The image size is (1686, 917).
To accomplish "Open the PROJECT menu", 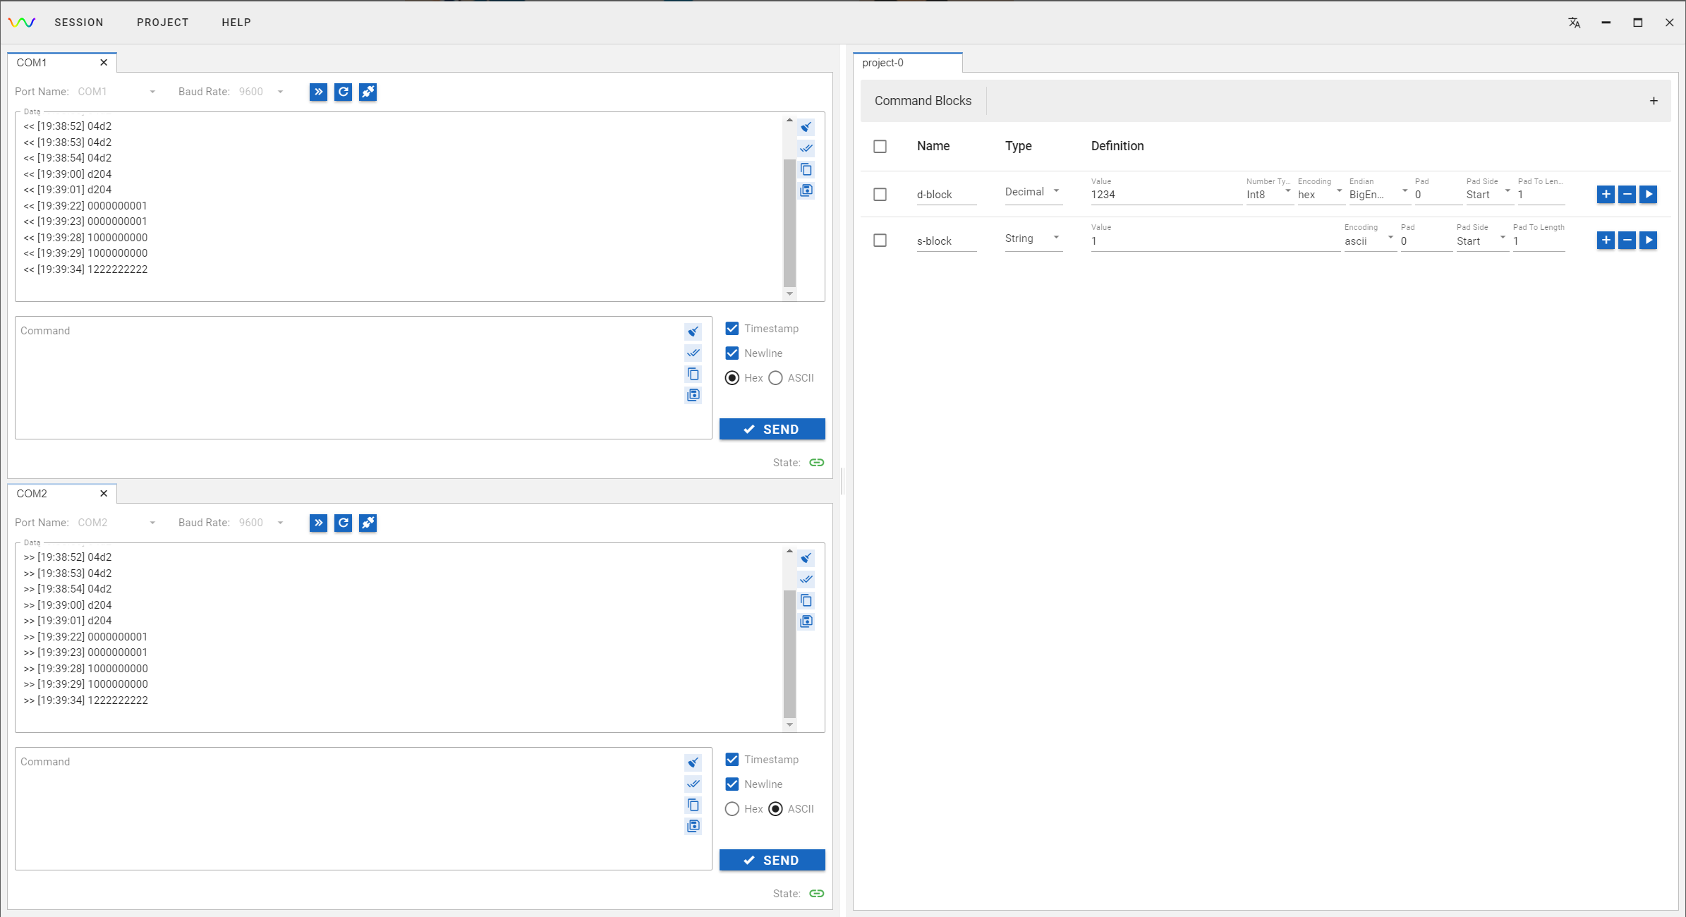I will [162, 23].
